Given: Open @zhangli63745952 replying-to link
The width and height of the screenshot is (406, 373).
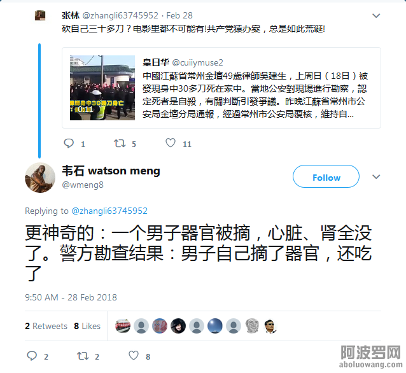Looking at the screenshot, I should click(x=109, y=211).
